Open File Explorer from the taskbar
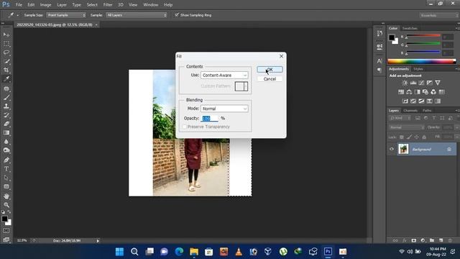The width and height of the screenshot is (460, 259). pyautogui.click(x=194, y=252)
